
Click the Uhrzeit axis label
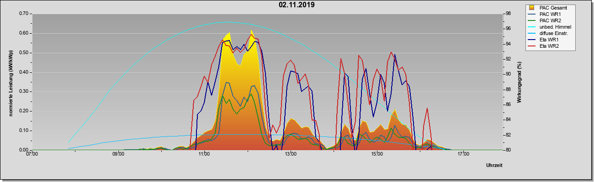[x=494, y=165]
